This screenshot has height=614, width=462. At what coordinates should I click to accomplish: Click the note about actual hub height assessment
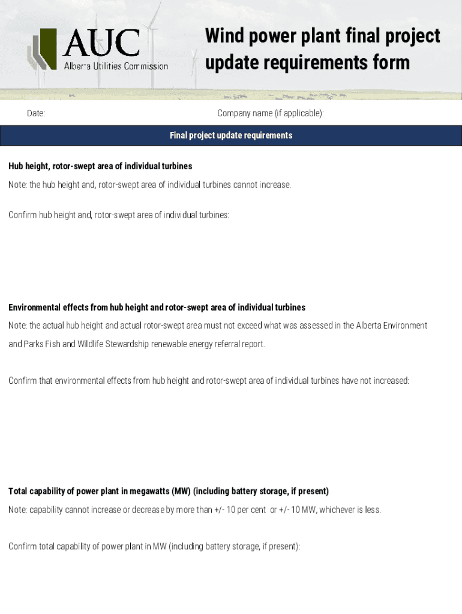pyautogui.click(x=217, y=326)
